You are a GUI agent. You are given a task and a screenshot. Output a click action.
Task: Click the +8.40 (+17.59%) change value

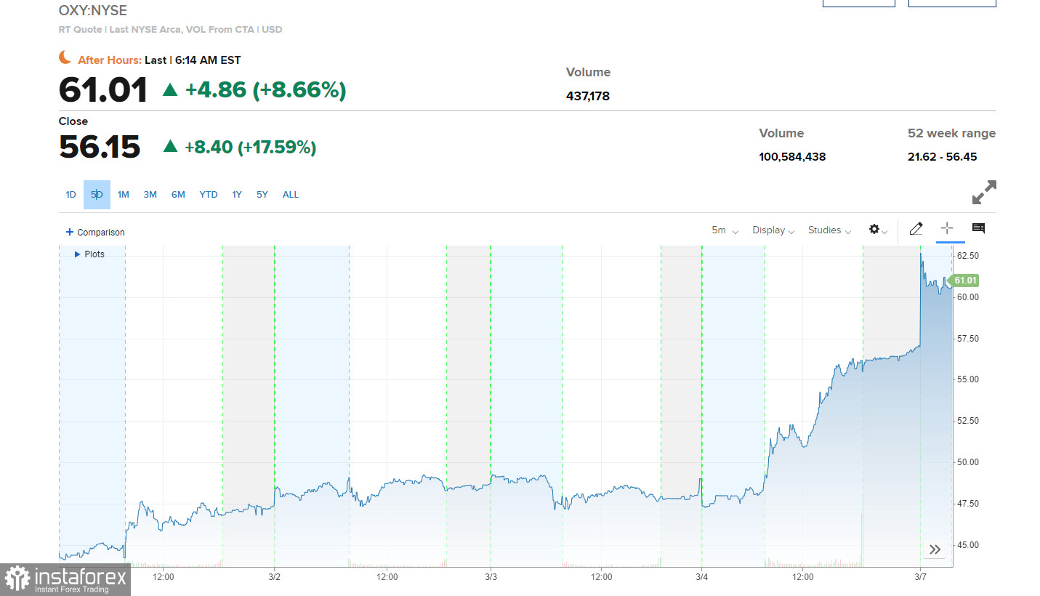pos(250,148)
